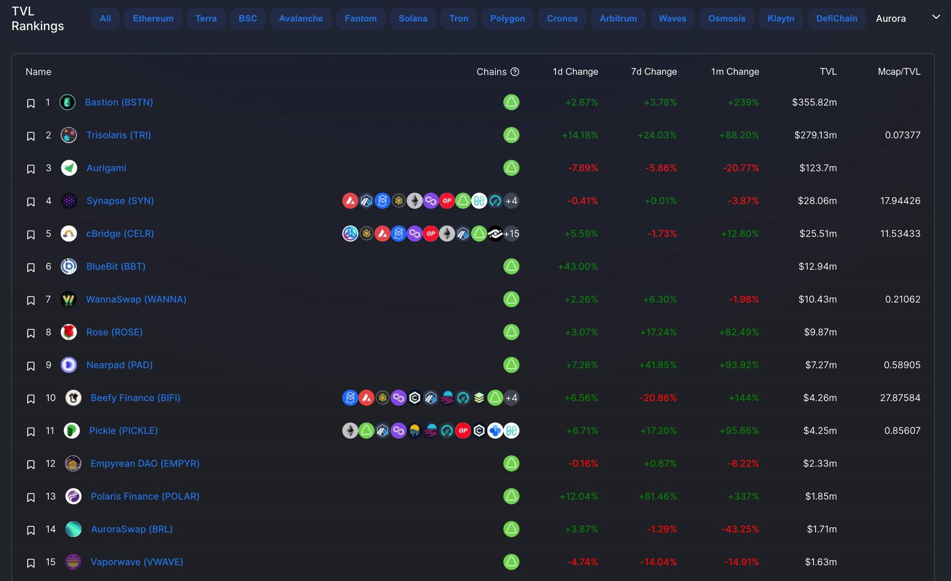Open the Aurora chain selector dropdown
Image resolution: width=951 pixels, height=581 pixels.
click(907, 18)
